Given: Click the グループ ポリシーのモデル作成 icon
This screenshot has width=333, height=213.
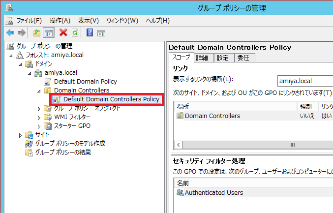Looking at the screenshot, I should pyautogui.click(x=29, y=144).
